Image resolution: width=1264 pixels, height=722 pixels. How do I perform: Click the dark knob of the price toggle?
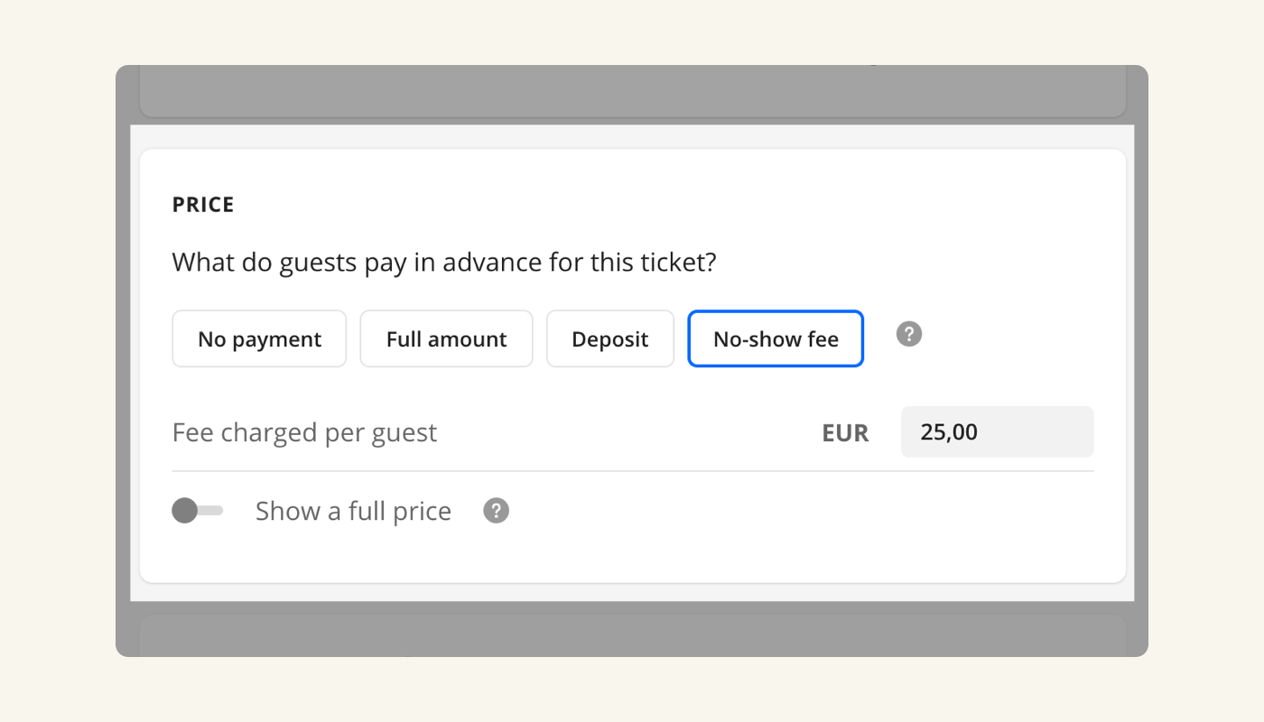click(185, 511)
